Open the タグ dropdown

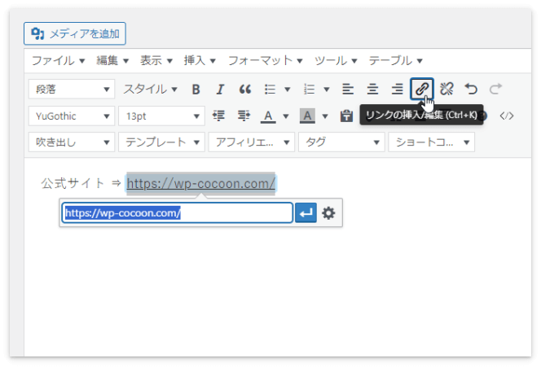coord(341,142)
